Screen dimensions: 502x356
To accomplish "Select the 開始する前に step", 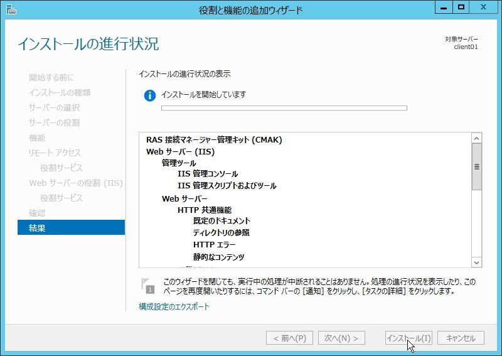I will click(x=51, y=78).
